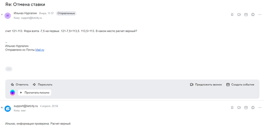Click Создать событие button
Viewport: 264px width, 130px height.
[x=240, y=84]
